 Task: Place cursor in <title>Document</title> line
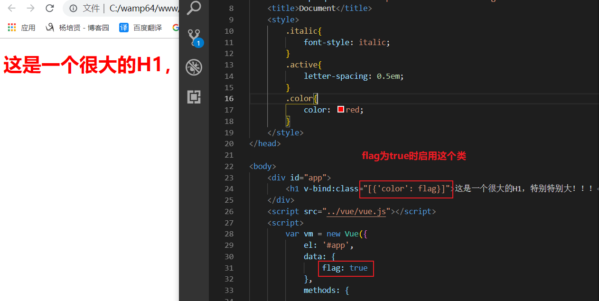319,8
